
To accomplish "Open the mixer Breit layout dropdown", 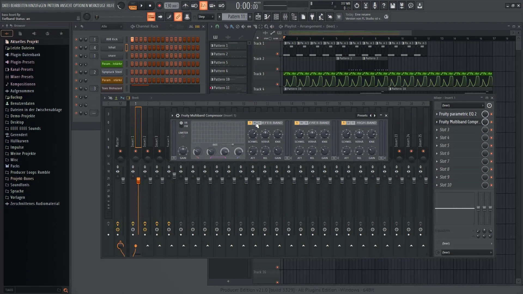I will [x=142, y=98].
